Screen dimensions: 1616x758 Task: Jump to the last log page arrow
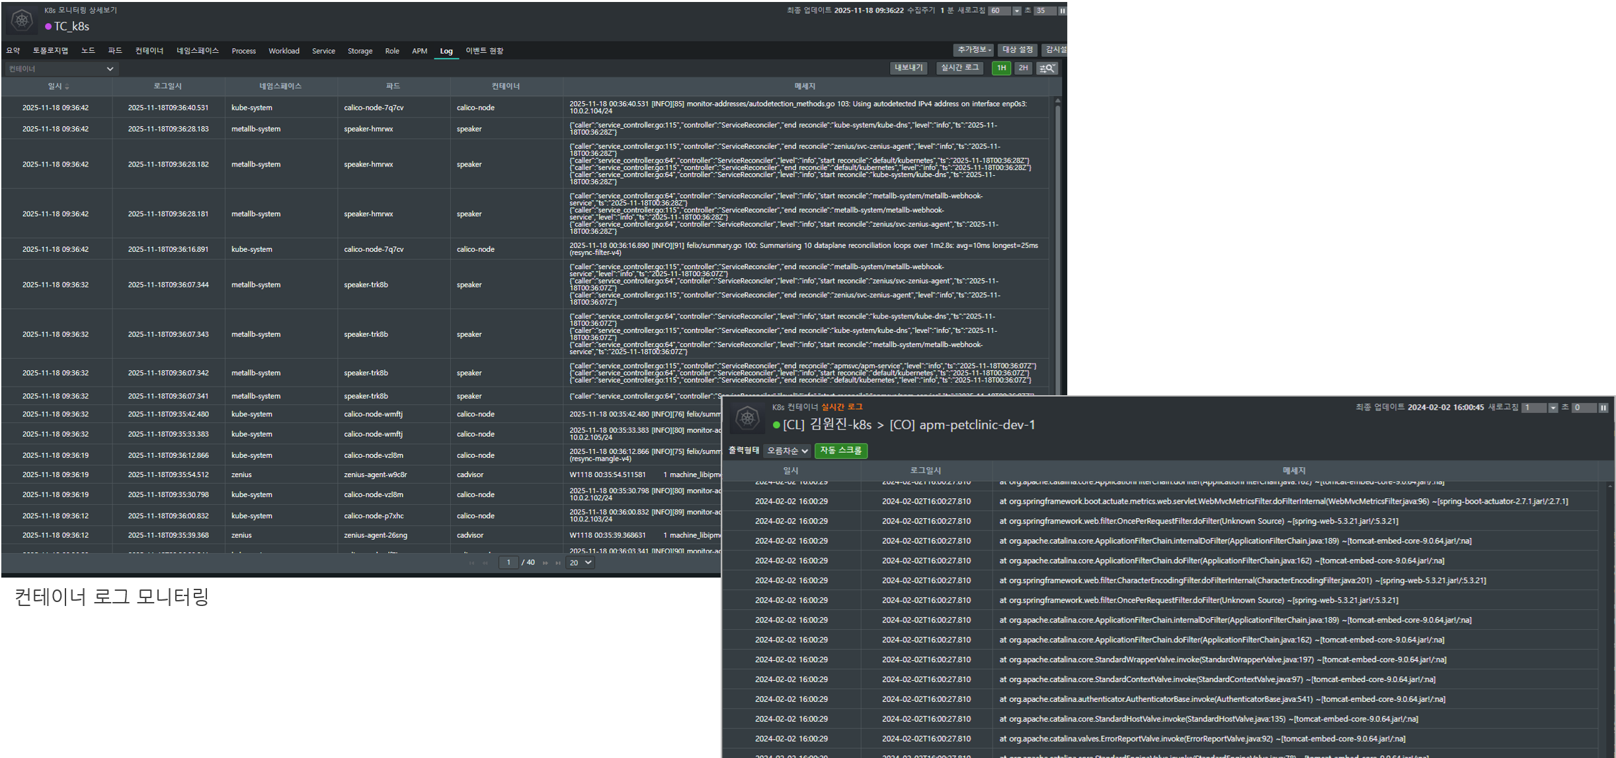pyautogui.click(x=558, y=563)
